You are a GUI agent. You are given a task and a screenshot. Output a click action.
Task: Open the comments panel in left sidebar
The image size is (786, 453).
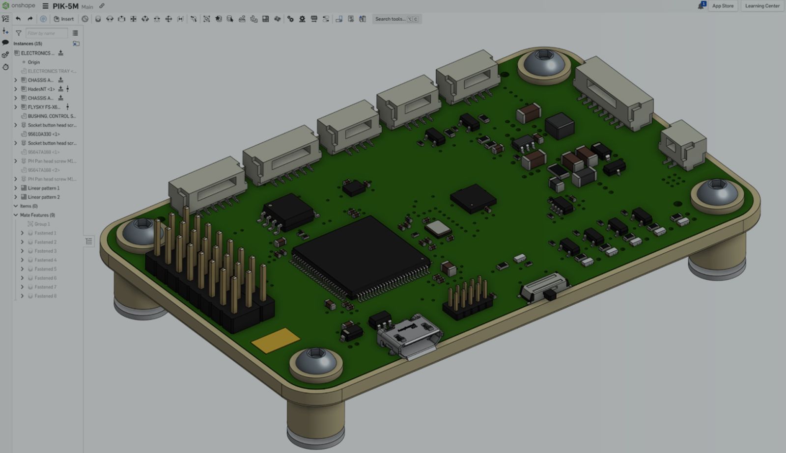tap(5, 43)
